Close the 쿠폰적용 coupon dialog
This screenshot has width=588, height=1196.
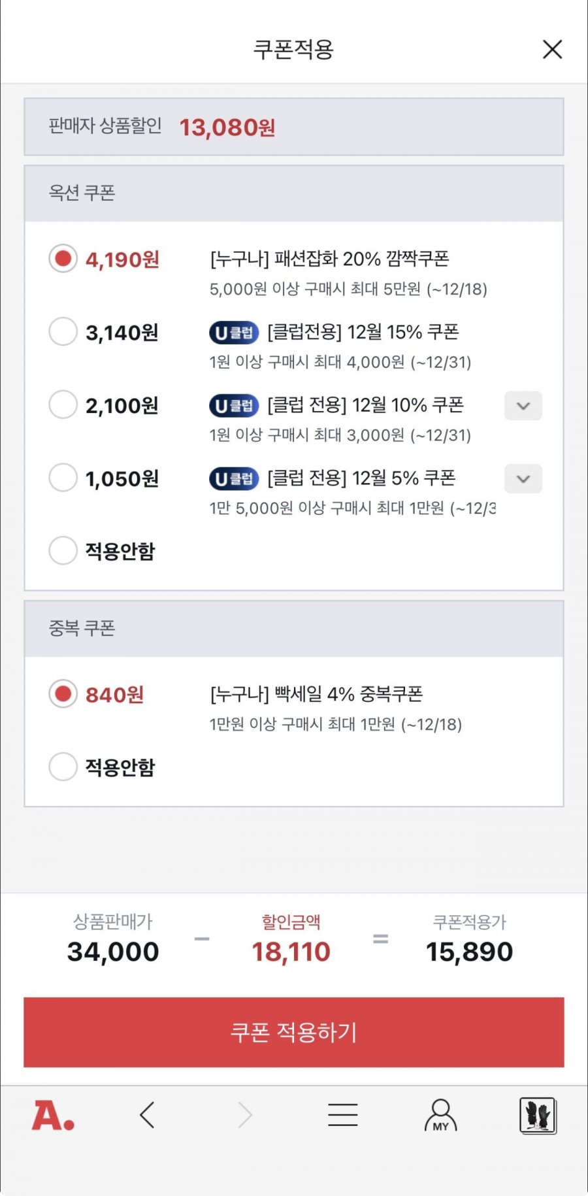(x=552, y=49)
